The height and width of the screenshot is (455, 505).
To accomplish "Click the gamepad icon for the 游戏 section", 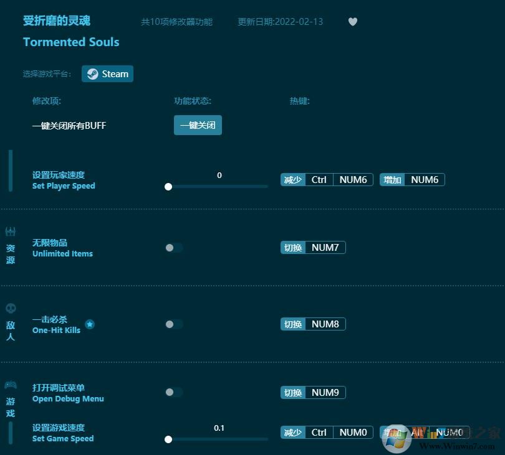I will pyautogui.click(x=11, y=383).
